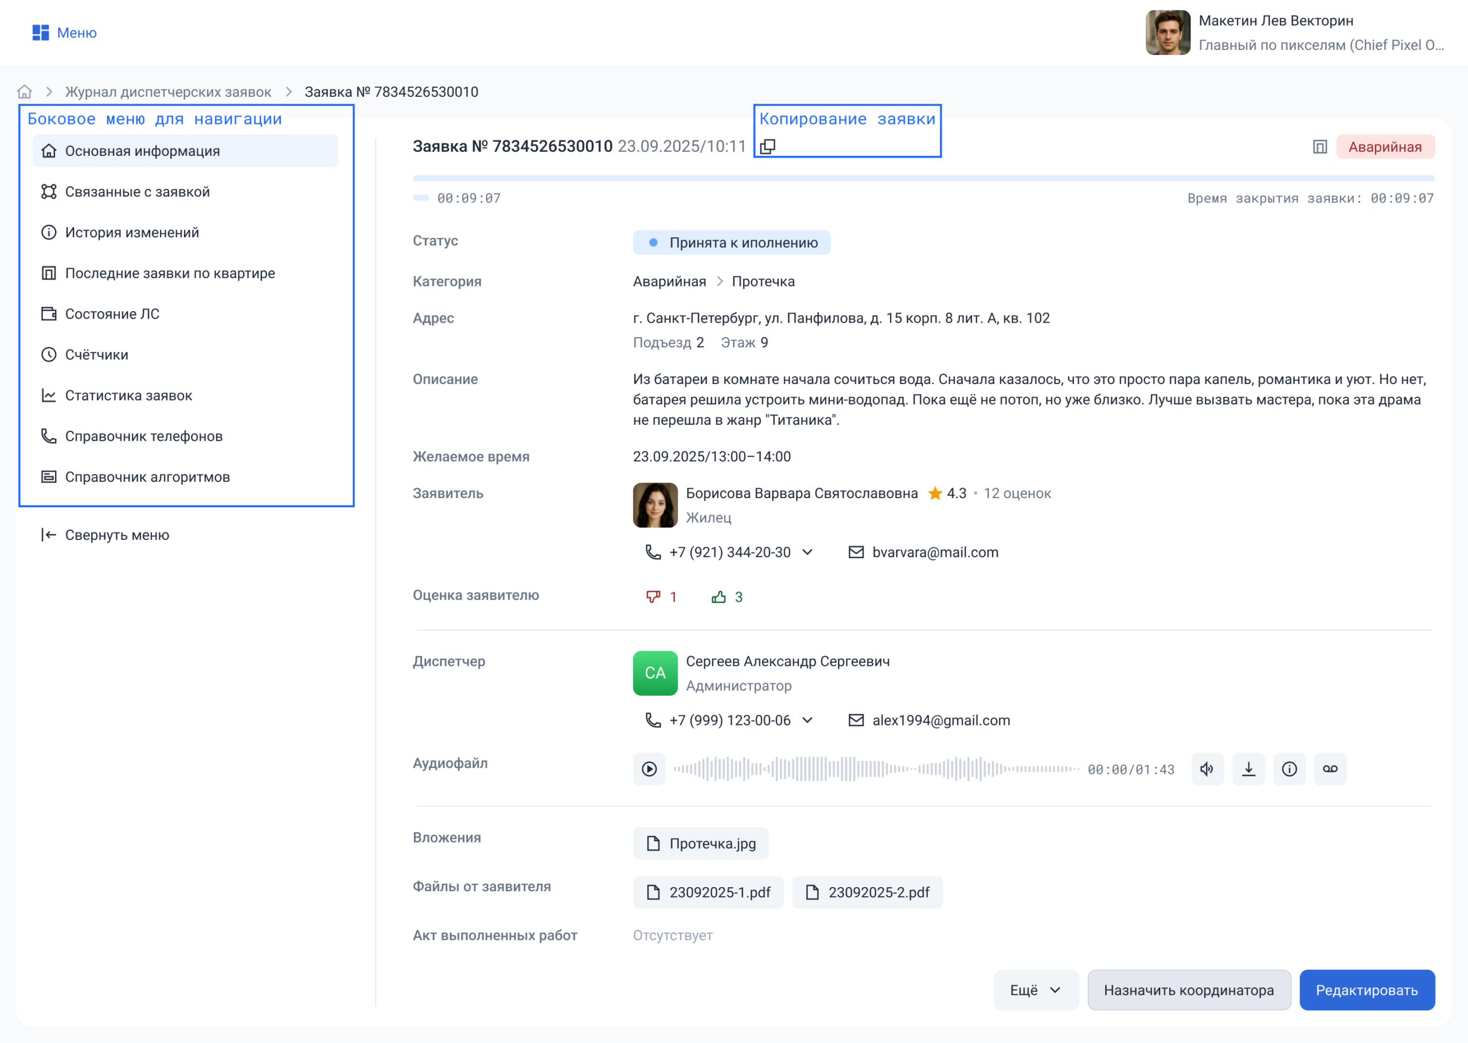This screenshot has width=1468, height=1043.
Task: Play the audio recording
Action: coord(649,768)
